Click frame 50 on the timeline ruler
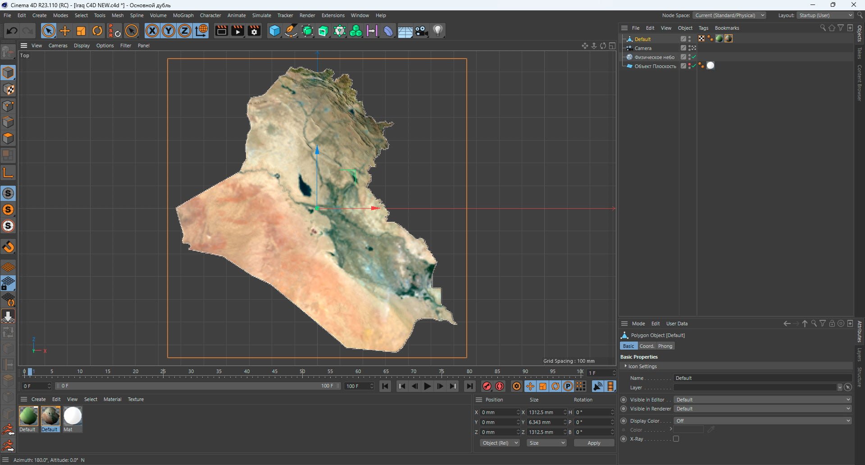The width and height of the screenshot is (865, 465). 302,372
